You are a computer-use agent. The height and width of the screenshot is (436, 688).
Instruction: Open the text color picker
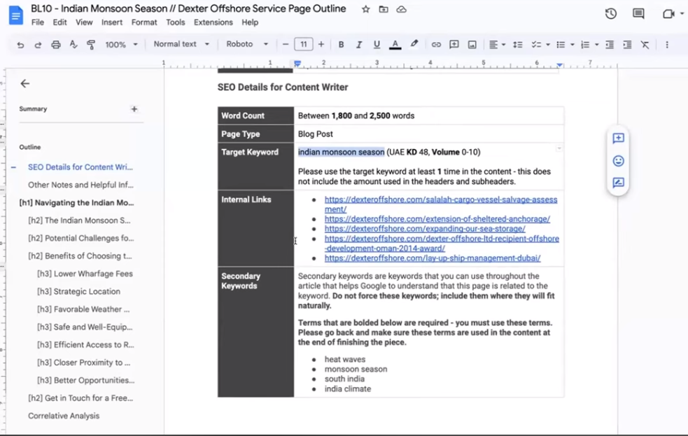click(x=395, y=45)
